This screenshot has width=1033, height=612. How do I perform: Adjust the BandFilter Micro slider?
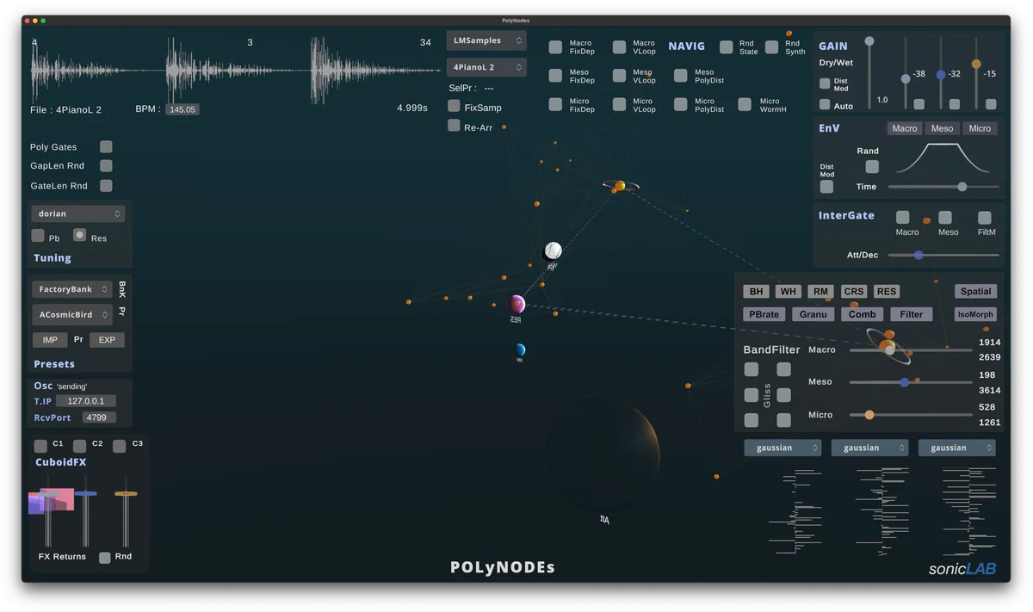(911, 415)
